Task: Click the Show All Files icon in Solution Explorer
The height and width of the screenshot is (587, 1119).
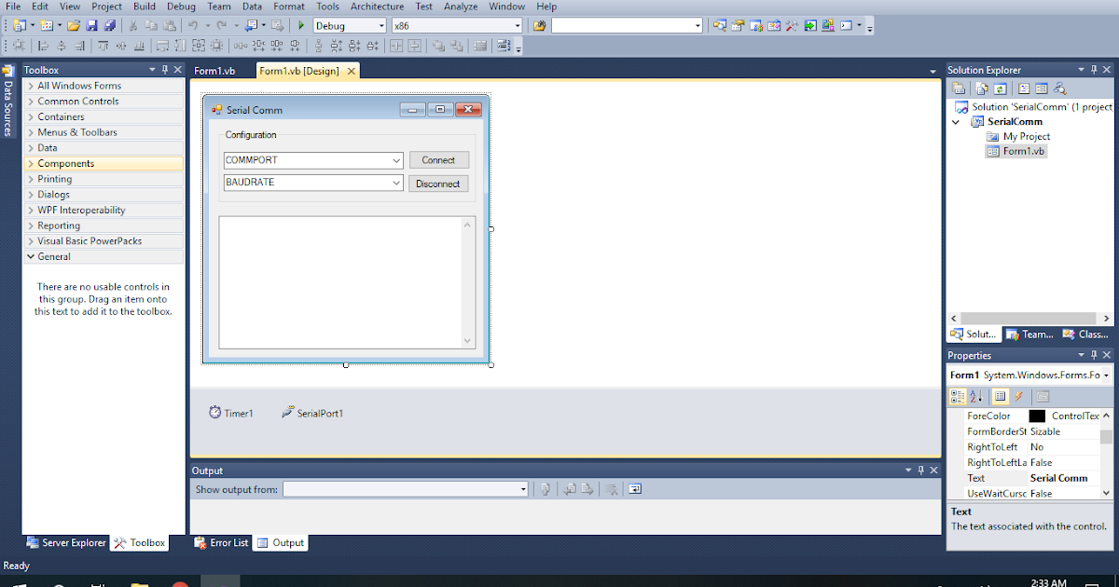Action: [x=981, y=89]
